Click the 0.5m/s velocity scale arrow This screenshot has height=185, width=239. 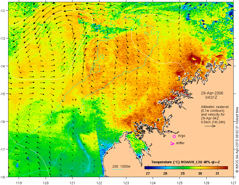coord(210,126)
